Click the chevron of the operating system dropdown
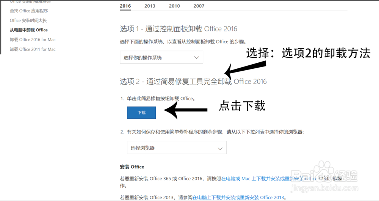Viewport: 379px width, 201px height. click(196, 57)
